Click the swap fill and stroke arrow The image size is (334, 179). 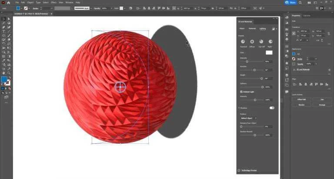click(x=9, y=78)
